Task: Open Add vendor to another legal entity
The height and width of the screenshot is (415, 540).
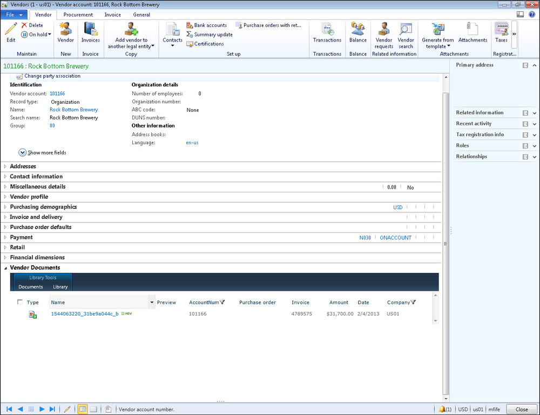Action: [x=131, y=35]
